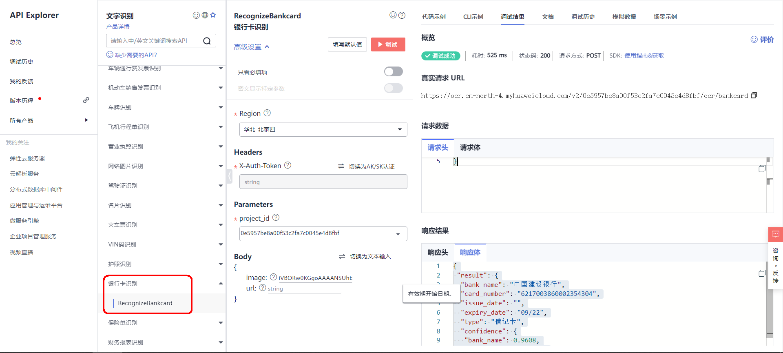Click the star favorite icon beside 文字识别
The image size is (783, 353).
[213, 15]
